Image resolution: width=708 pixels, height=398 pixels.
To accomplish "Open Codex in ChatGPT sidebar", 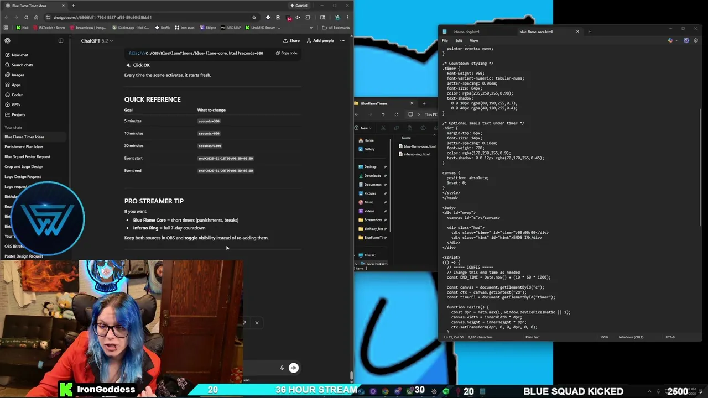I will tap(17, 95).
